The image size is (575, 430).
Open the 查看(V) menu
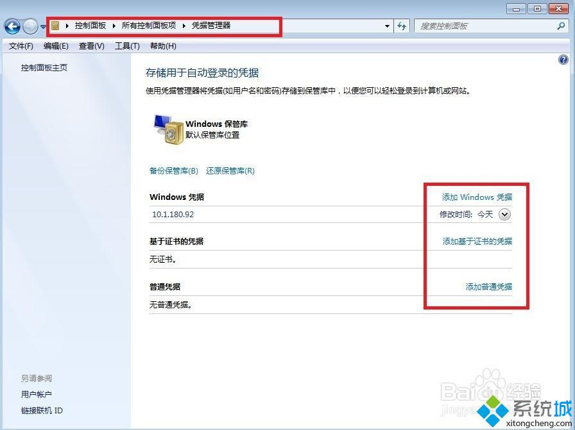coord(92,45)
